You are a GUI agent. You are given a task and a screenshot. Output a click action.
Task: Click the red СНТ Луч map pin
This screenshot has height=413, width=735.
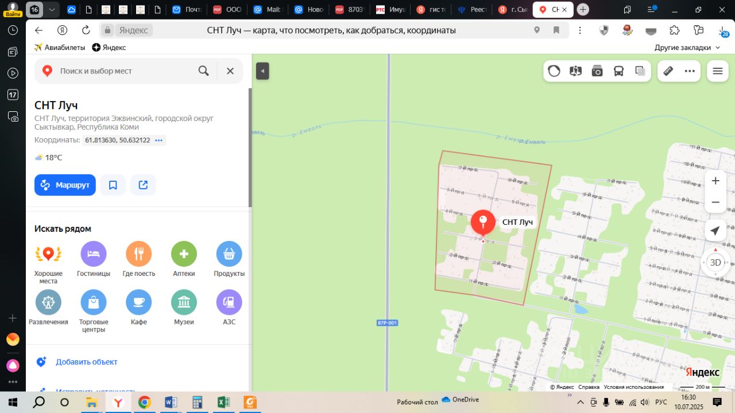tap(483, 223)
